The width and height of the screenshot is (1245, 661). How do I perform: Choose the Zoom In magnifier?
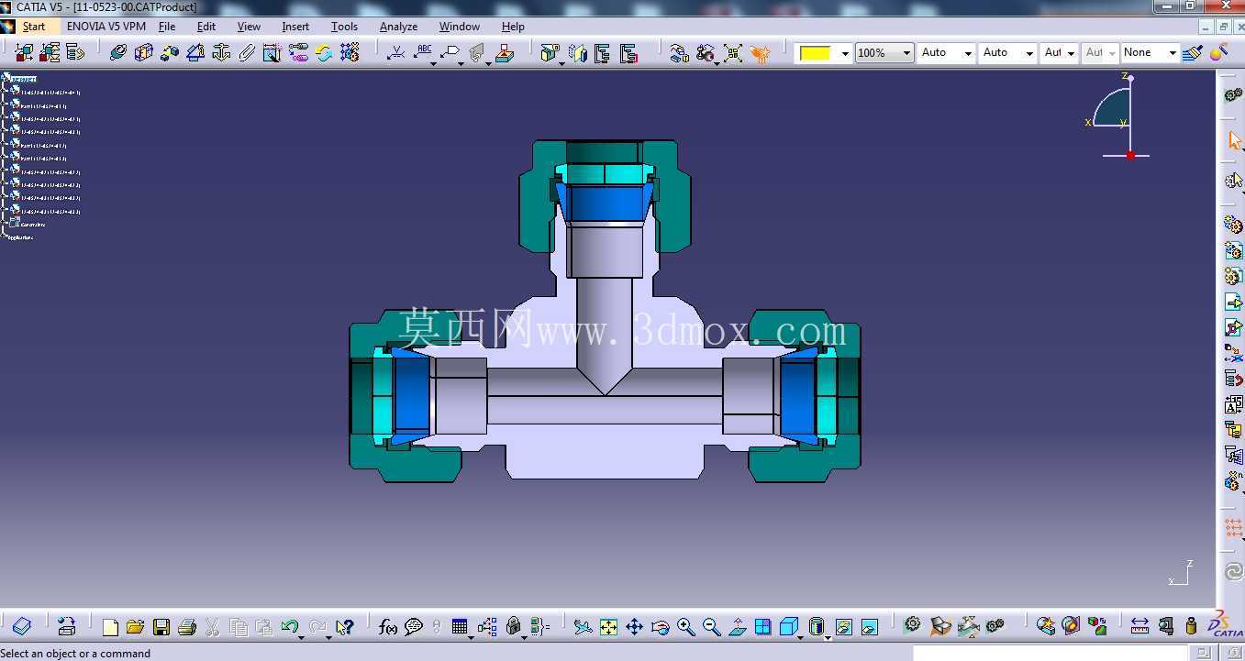coord(685,627)
